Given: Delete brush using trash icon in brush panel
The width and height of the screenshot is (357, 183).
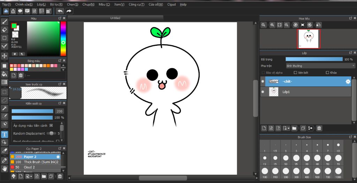Looking at the screenshot, I should coord(60,176).
